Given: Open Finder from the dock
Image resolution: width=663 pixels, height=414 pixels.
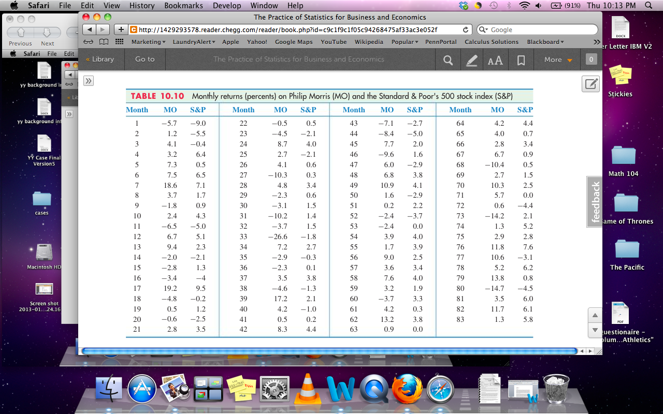Looking at the screenshot, I should point(109,389).
